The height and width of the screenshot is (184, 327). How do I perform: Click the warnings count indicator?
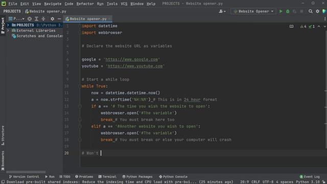tap(303, 27)
